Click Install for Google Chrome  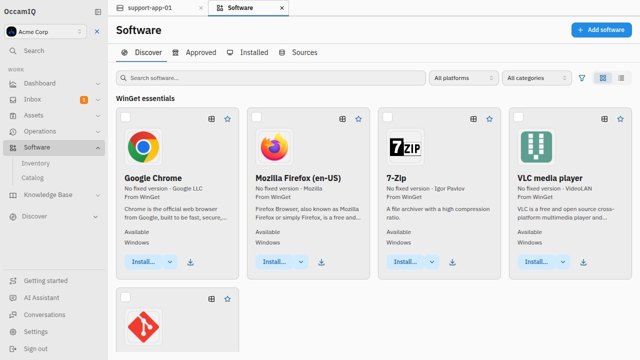[143, 262]
